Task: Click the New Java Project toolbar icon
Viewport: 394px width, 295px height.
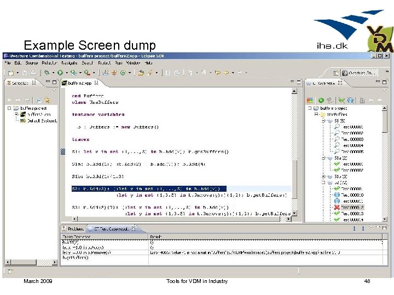Action: pyautogui.click(x=106, y=73)
